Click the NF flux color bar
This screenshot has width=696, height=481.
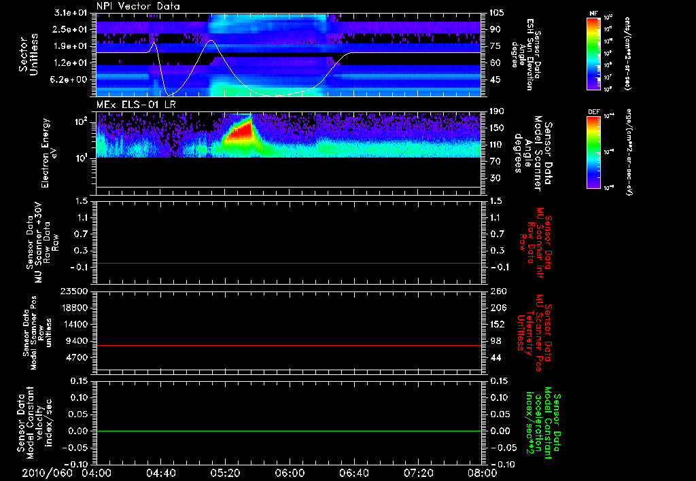click(594, 54)
